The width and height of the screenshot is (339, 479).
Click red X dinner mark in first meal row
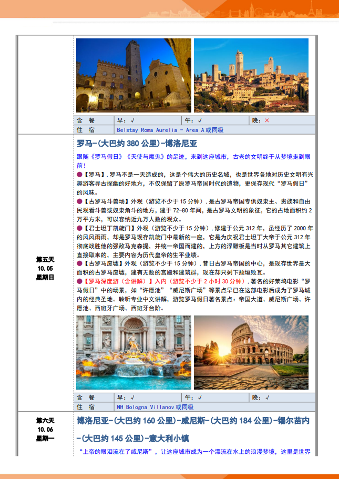[x=267, y=120]
